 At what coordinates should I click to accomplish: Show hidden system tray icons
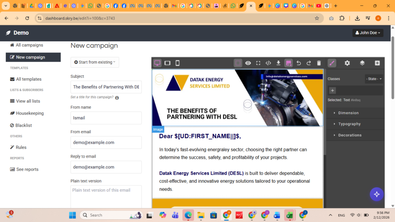(331, 215)
